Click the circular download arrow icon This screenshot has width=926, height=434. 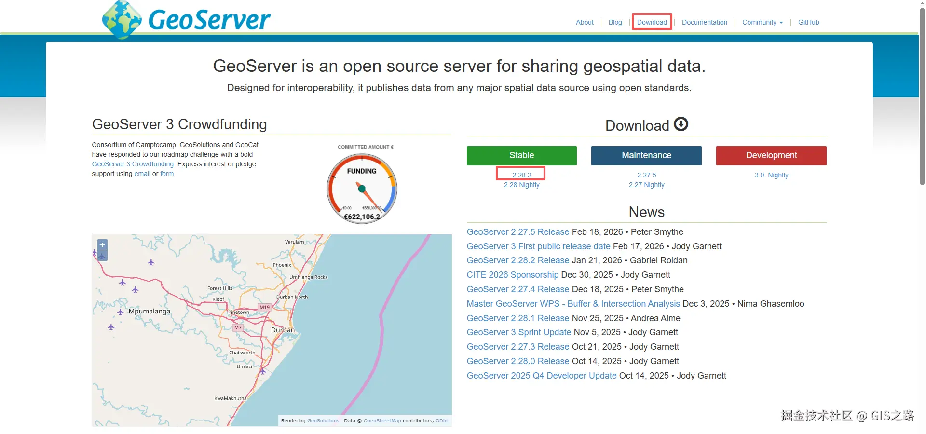coord(681,124)
